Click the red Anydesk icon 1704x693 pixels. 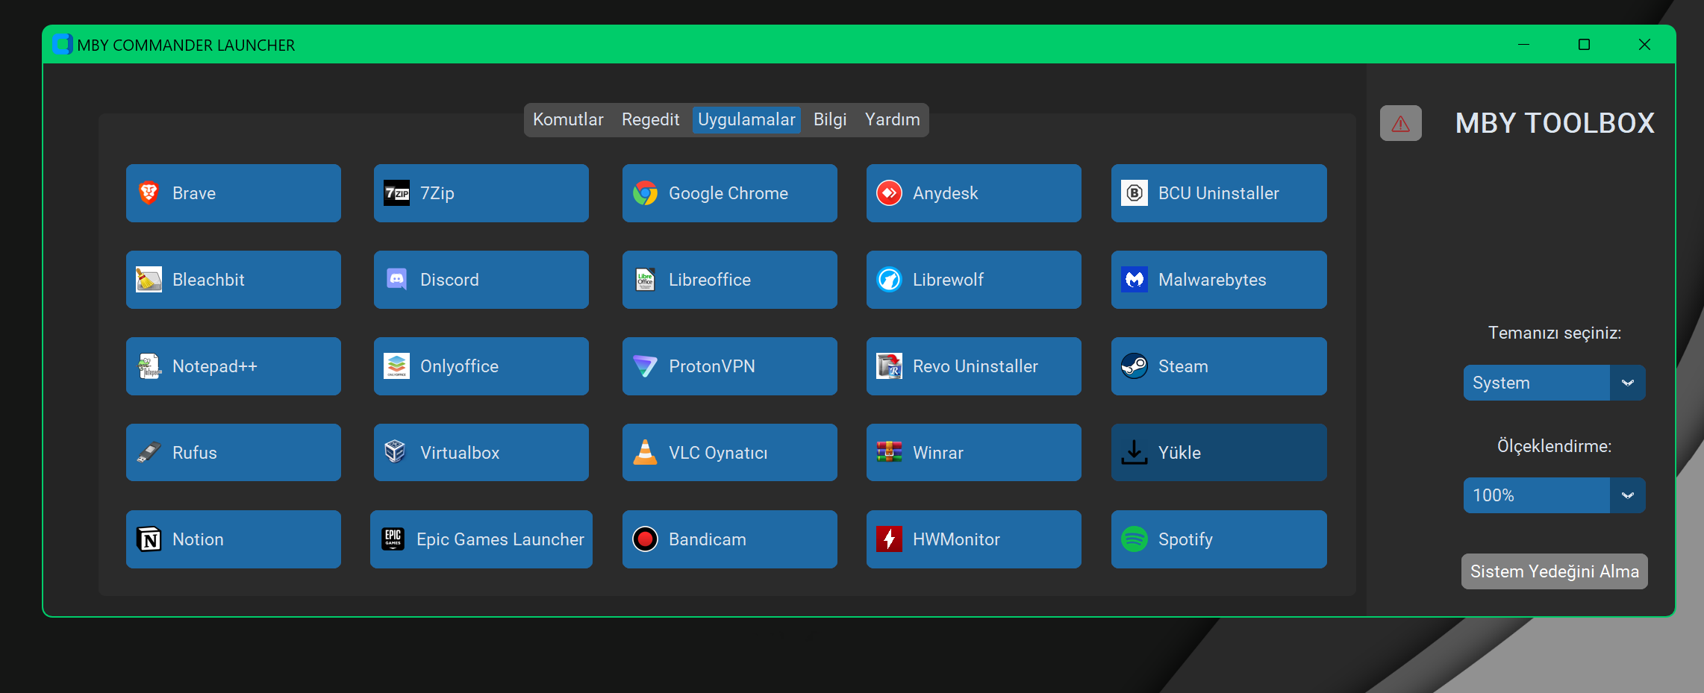click(889, 193)
